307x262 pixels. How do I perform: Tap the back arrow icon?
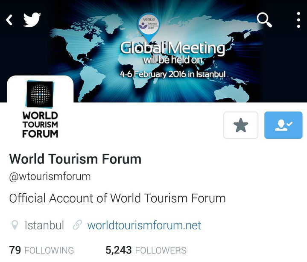pyautogui.click(x=9, y=20)
